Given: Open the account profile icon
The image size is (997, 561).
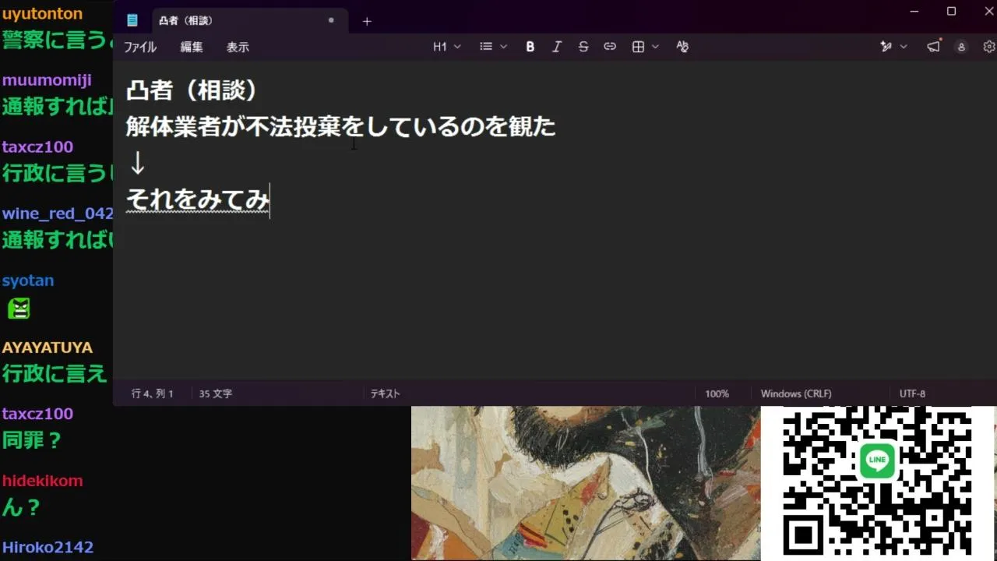Looking at the screenshot, I should (961, 47).
